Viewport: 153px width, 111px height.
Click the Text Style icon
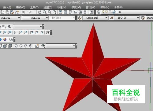point(80,18)
